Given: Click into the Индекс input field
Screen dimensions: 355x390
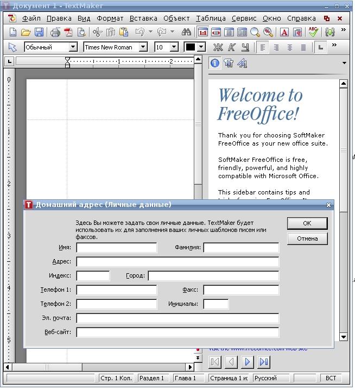Looking at the screenshot, I should tap(93, 276).
